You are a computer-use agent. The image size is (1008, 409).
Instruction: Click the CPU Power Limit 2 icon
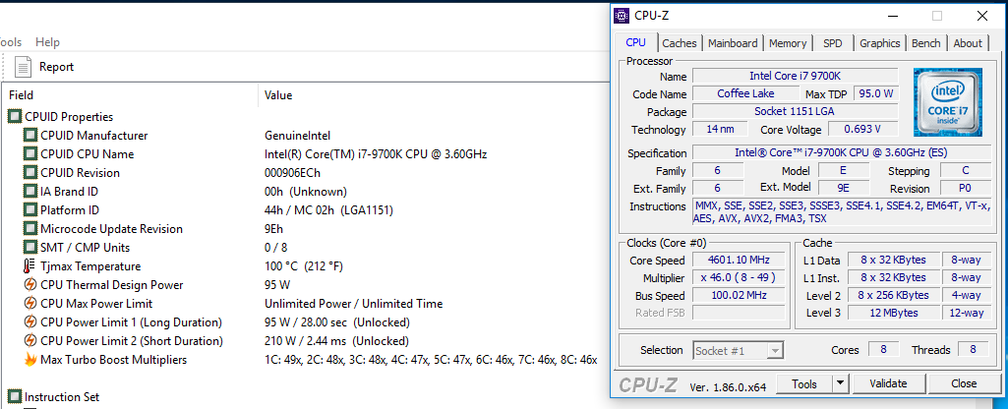[30, 341]
